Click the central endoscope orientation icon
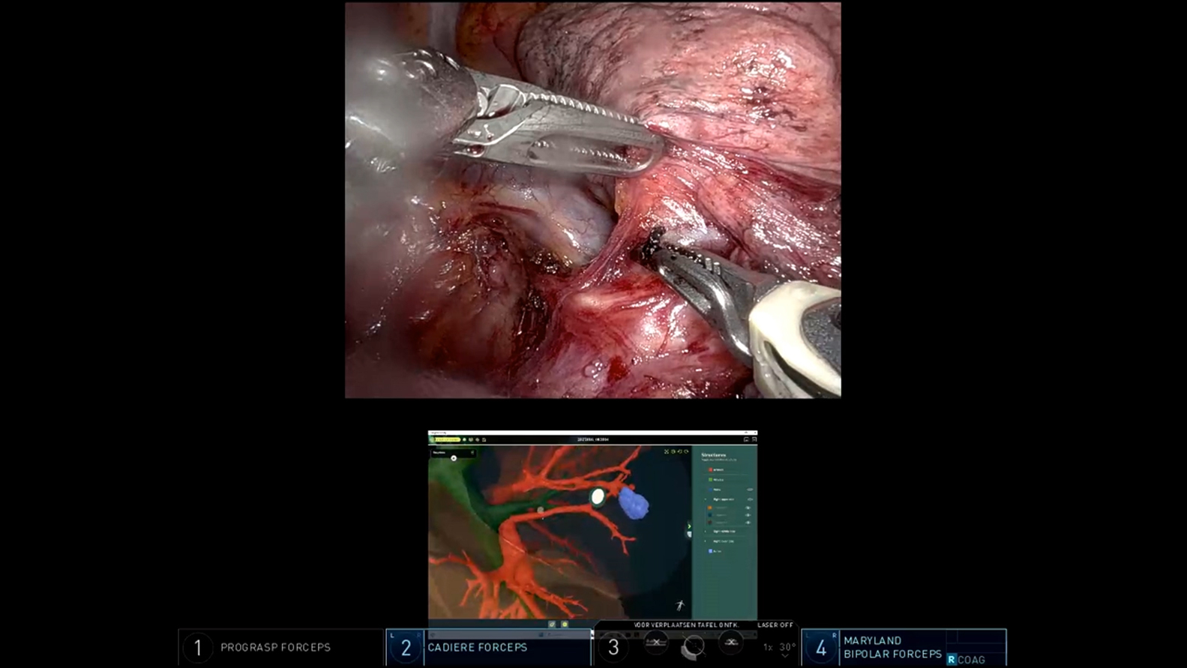This screenshot has width=1187, height=668. pyautogui.click(x=693, y=646)
